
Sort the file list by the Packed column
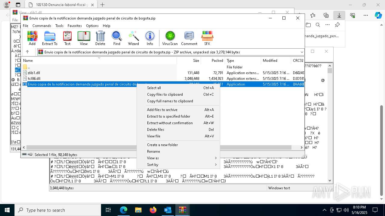tap(213, 61)
